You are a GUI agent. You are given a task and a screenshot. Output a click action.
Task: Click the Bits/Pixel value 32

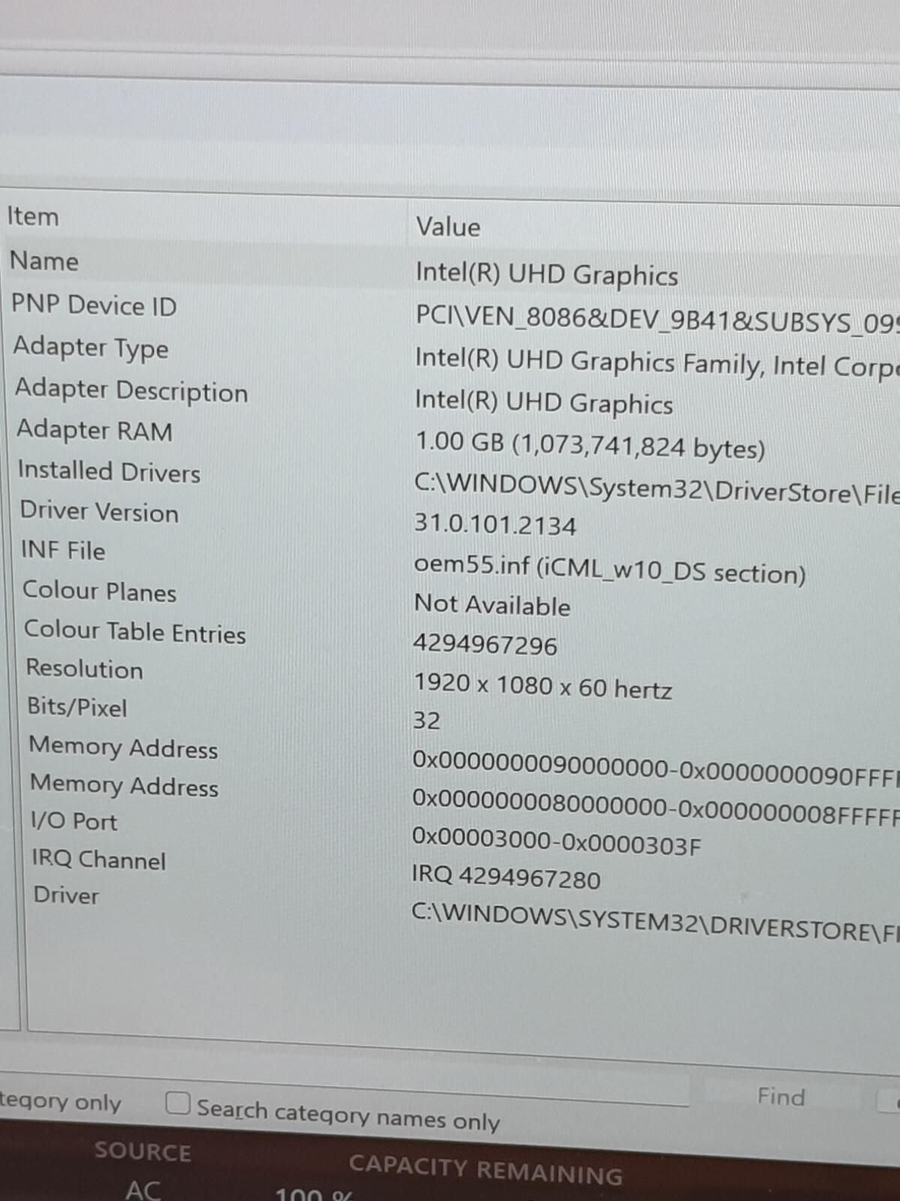[x=427, y=721]
